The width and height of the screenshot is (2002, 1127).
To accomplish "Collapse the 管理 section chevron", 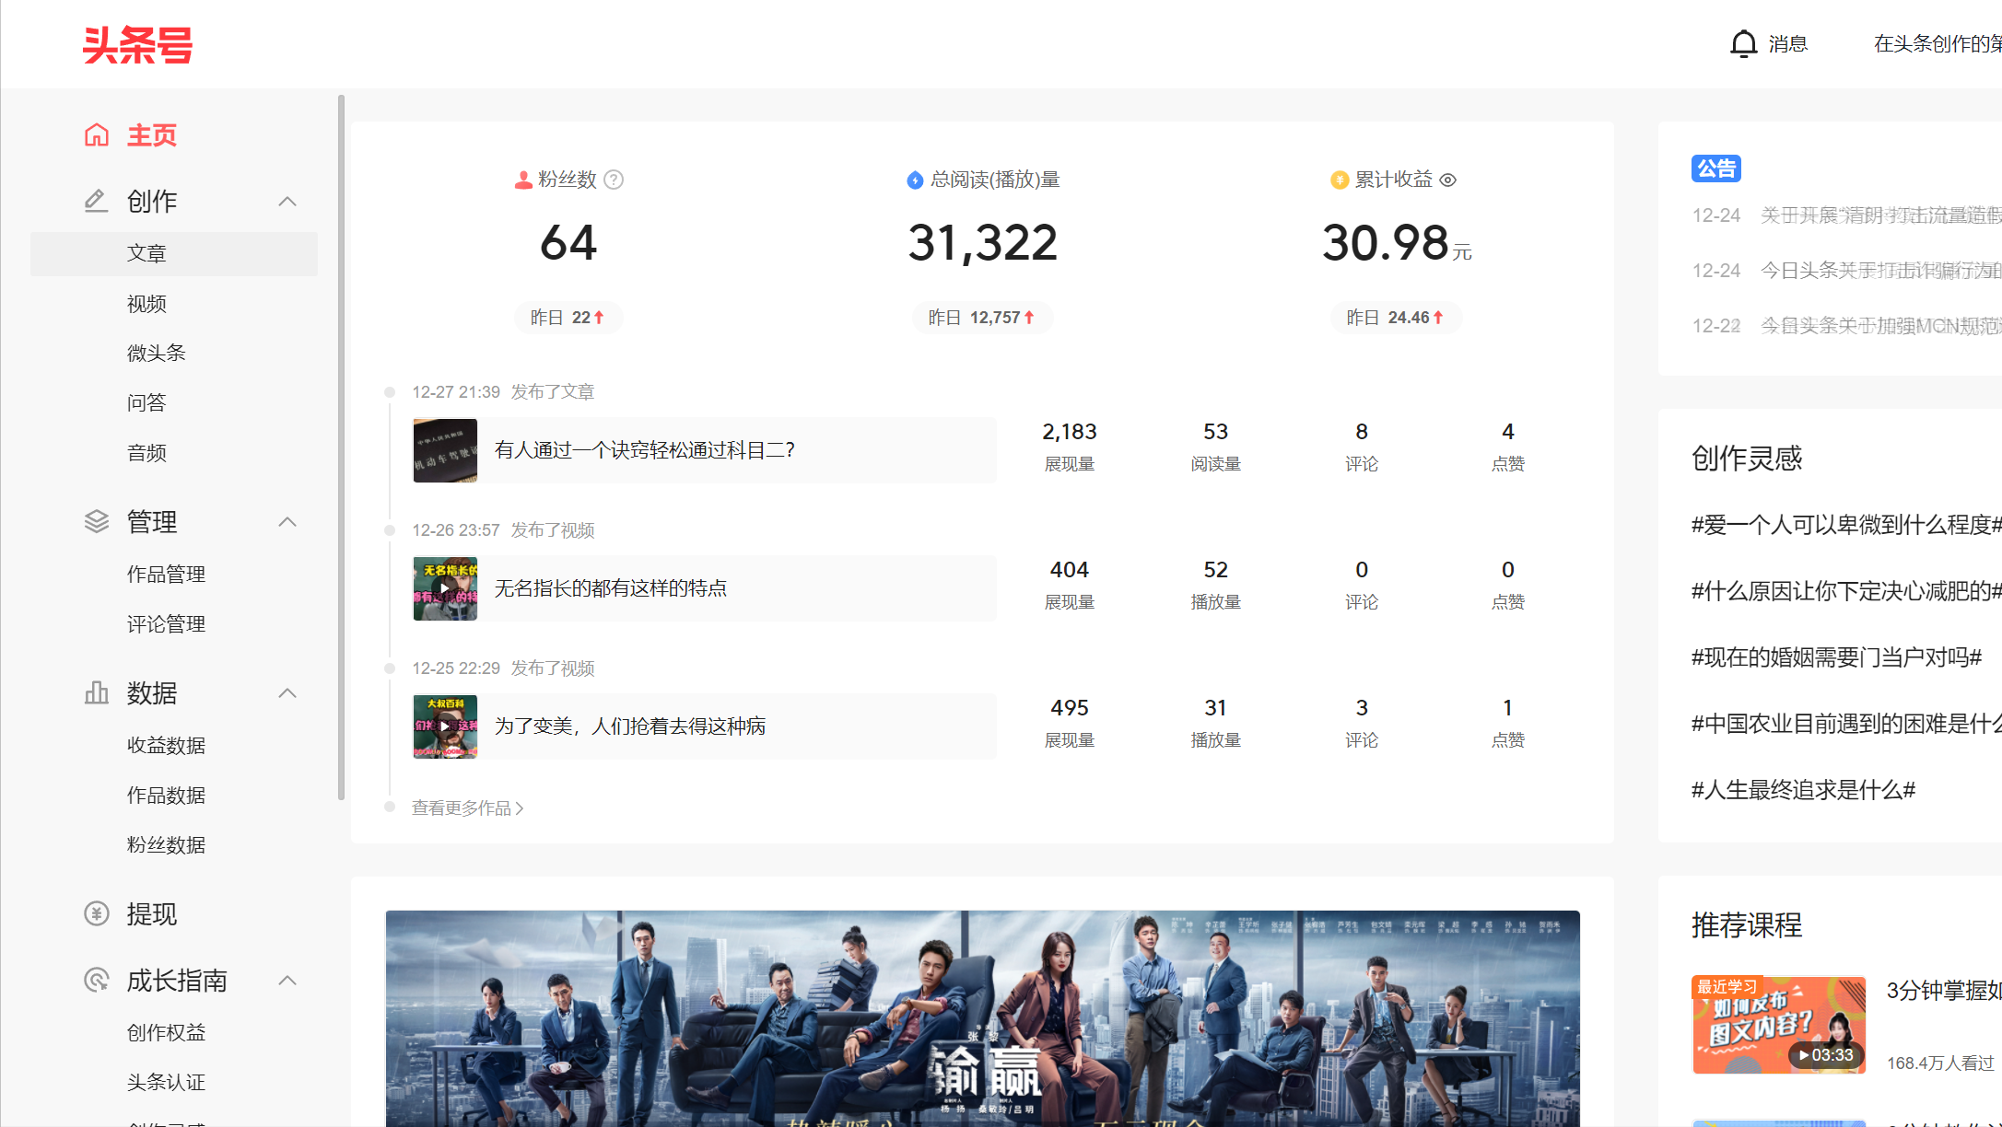I will [287, 521].
